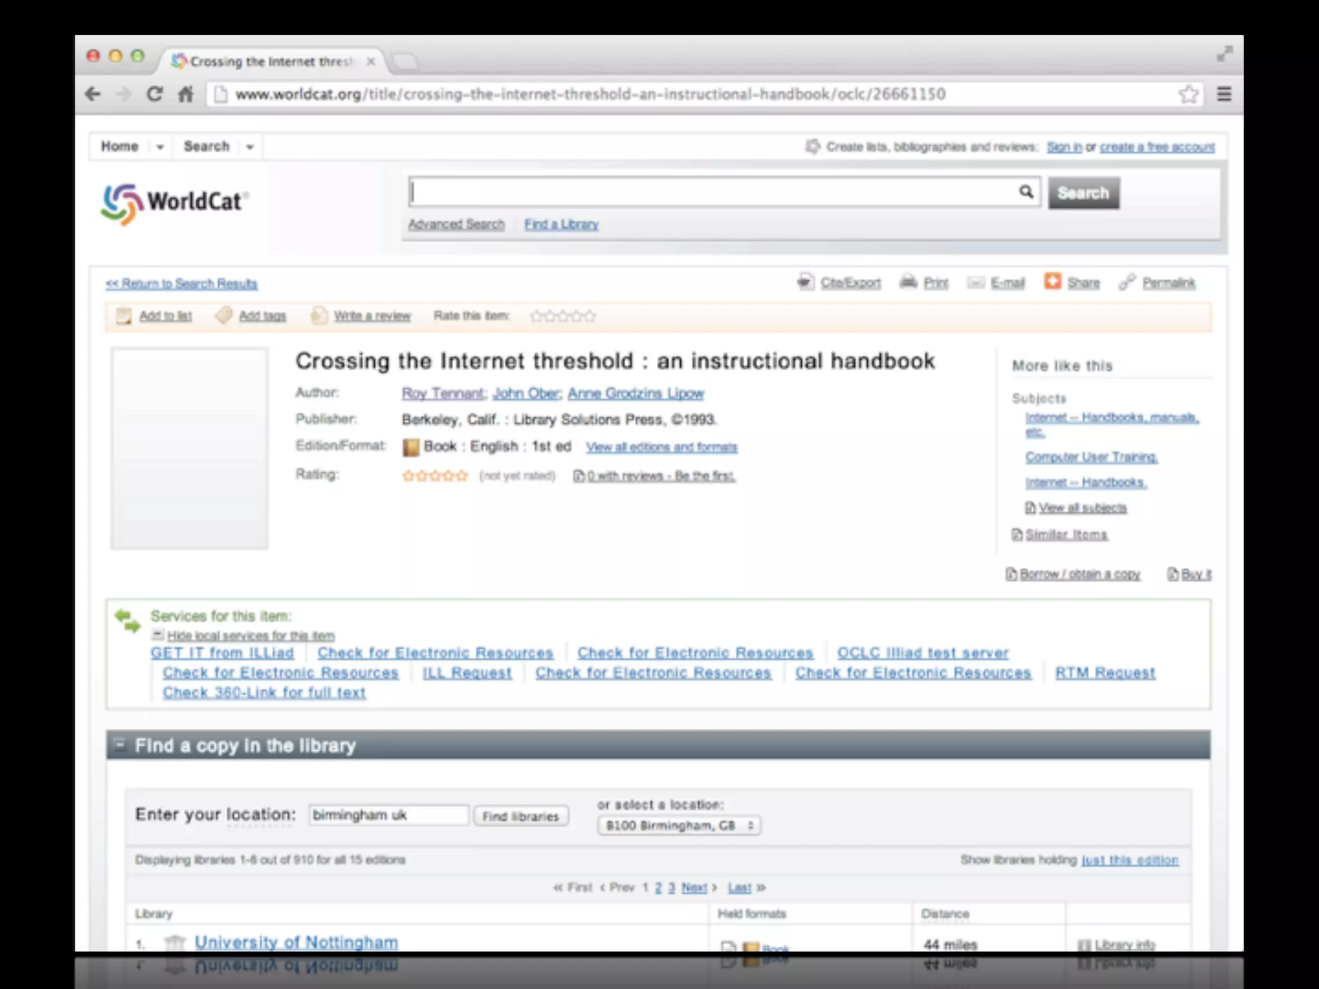Open the Home dropdown arrow
Viewport: 1319px width, 989px height.
160,147
